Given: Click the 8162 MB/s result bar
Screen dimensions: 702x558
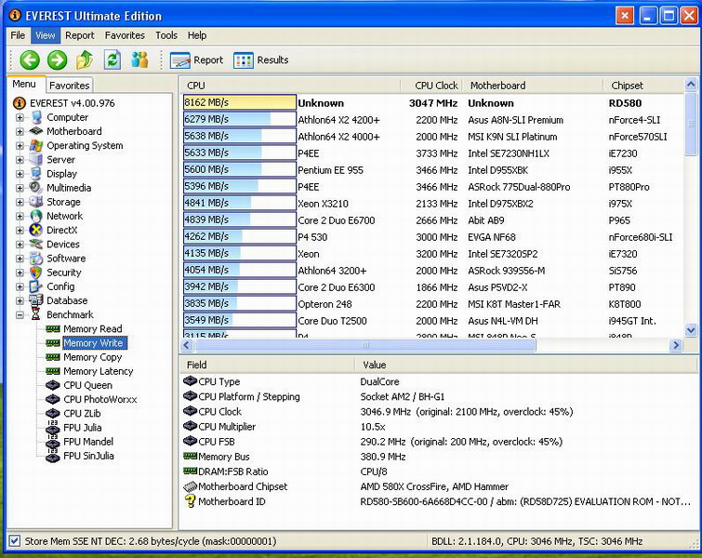Looking at the screenshot, I should coord(240,102).
